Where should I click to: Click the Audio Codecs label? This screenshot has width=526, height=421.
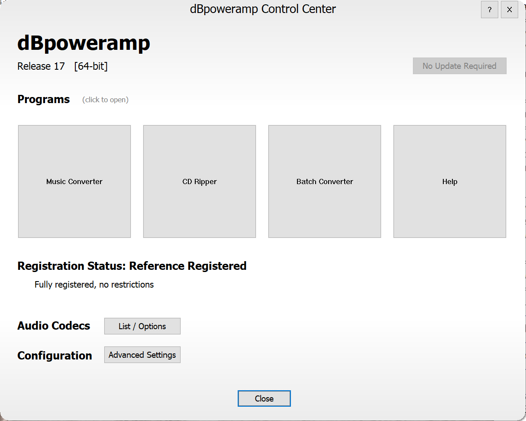54,326
